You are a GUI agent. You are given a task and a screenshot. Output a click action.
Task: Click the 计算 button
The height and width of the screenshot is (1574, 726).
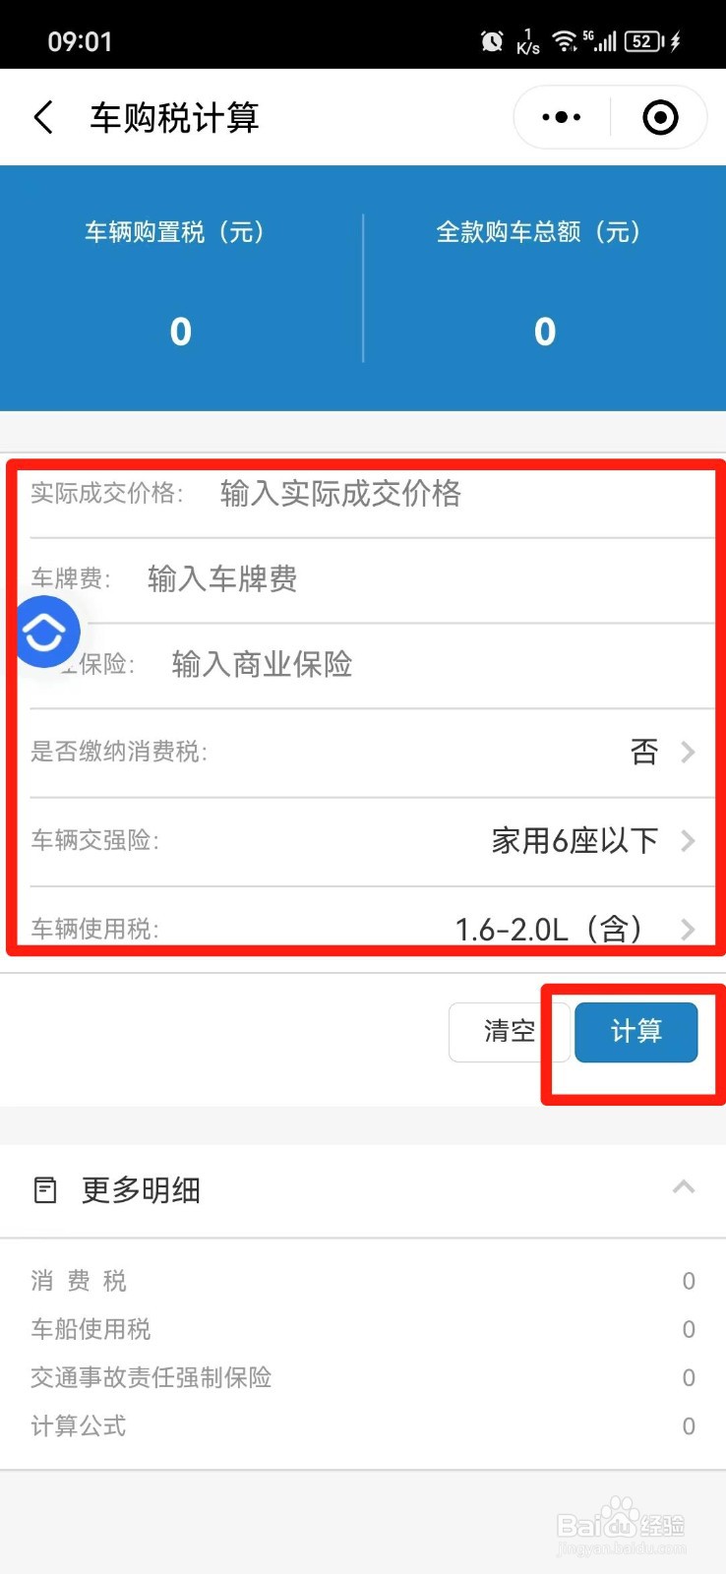pyautogui.click(x=636, y=1032)
